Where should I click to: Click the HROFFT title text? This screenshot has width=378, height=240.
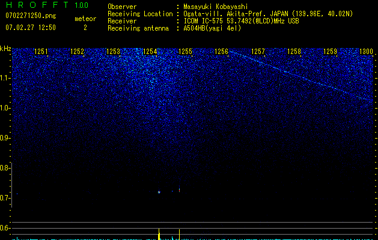(x=37, y=5)
